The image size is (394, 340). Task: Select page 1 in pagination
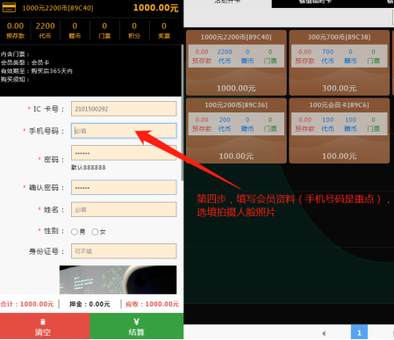coord(359,333)
